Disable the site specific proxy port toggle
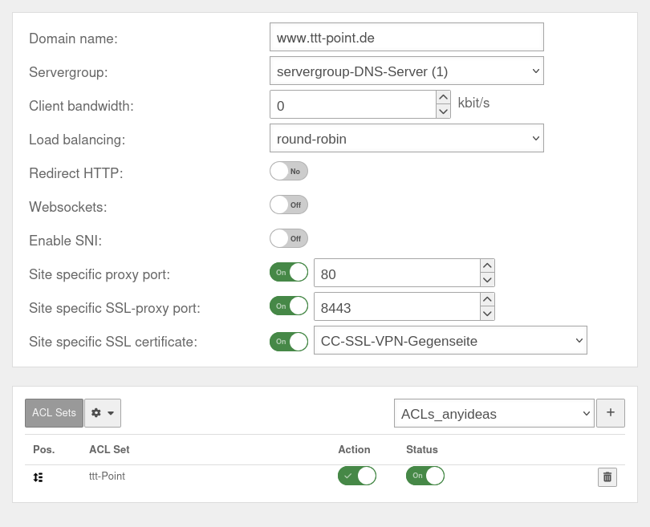 289,272
